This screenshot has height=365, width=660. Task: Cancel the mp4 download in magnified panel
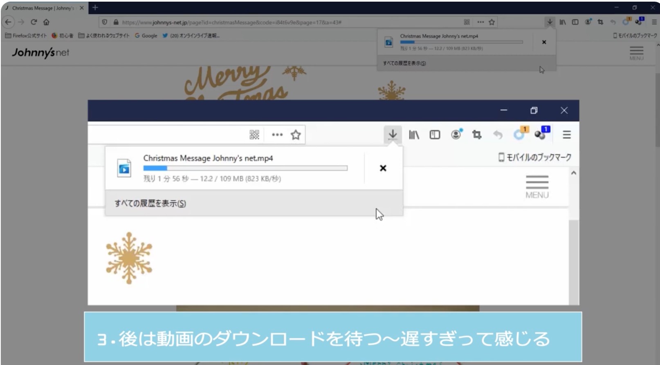coord(383,168)
